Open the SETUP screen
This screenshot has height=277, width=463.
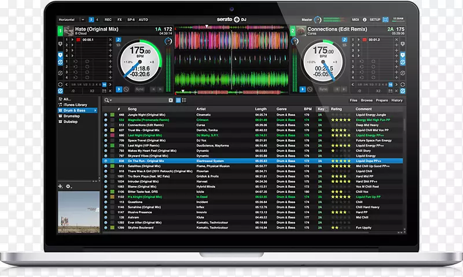(x=375, y=20)
